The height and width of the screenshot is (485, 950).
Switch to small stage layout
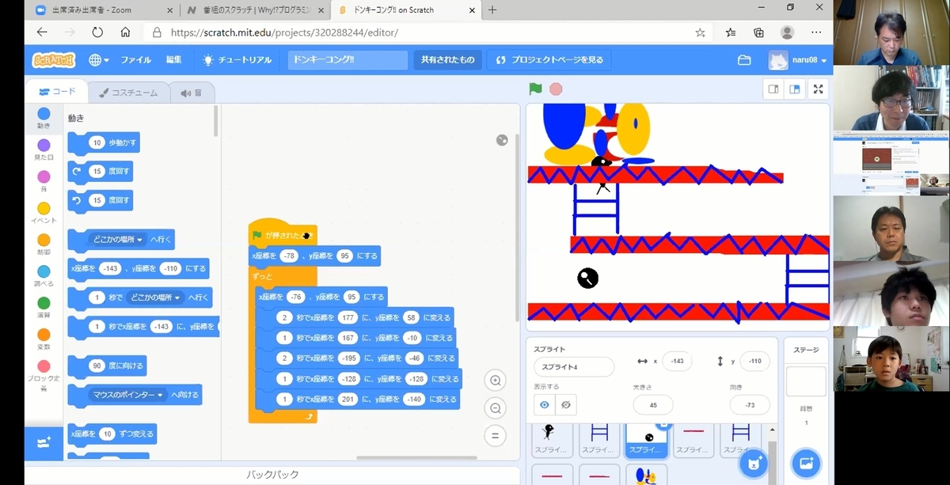(x=774, y=89)
